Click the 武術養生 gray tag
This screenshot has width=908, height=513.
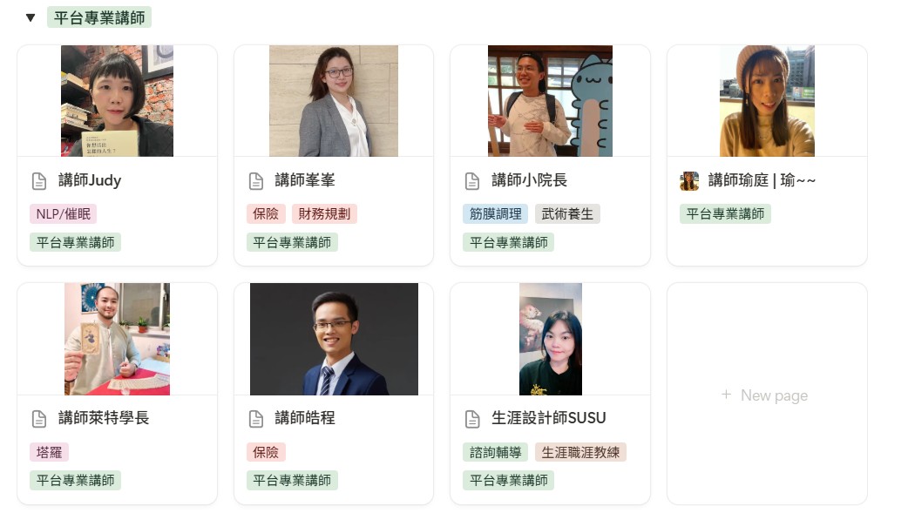click(567, 214)
